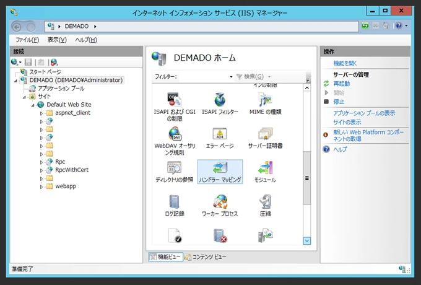This screenshot has width=421, height=285.
Task: Expand the aspnet_client folder node
Action: tap(41, 113)
